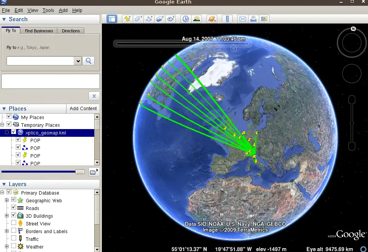Show historical imagery clock
The height and width of the screenshot is (252, 368).
pos(186,19)
